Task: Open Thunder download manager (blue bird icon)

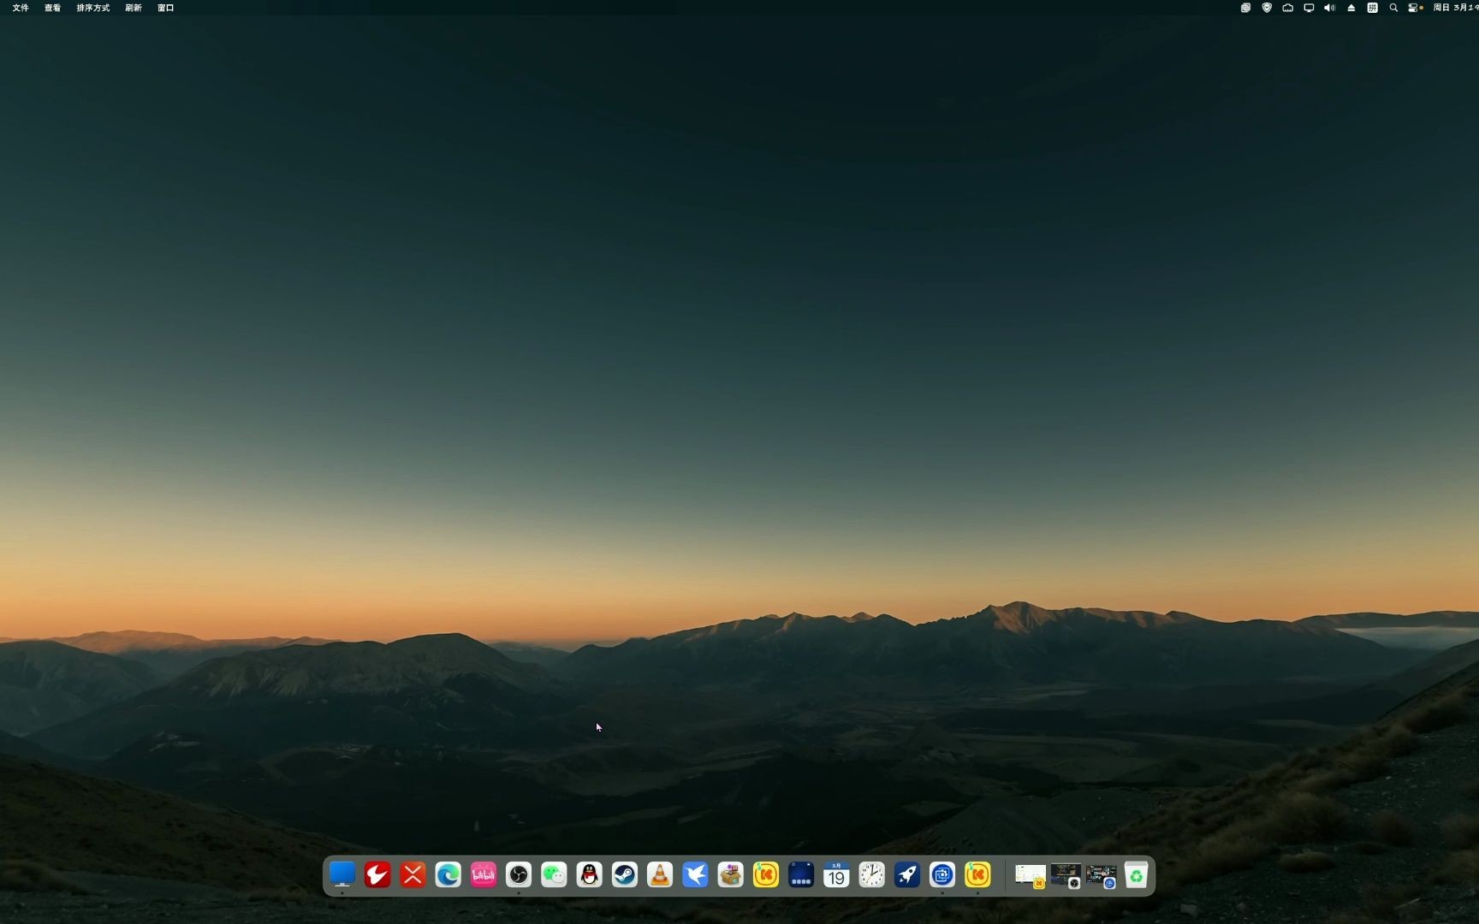Action: (695, 875)
